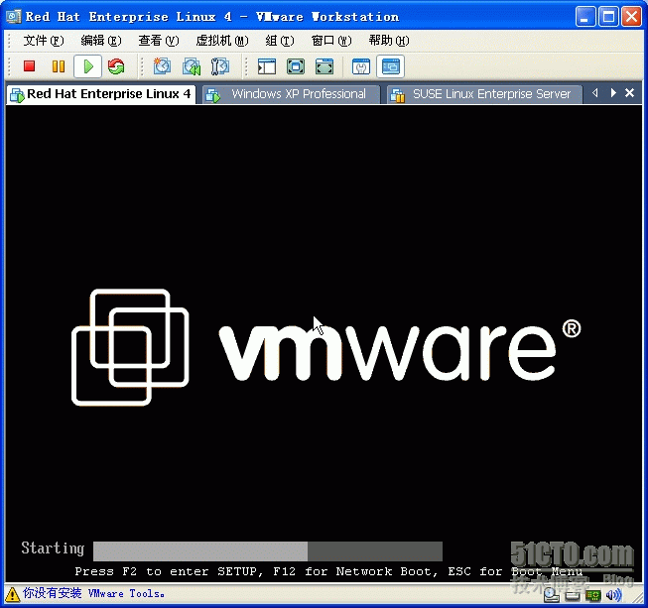Switch to the Windows XP Professional tab

tap(290, 94)
